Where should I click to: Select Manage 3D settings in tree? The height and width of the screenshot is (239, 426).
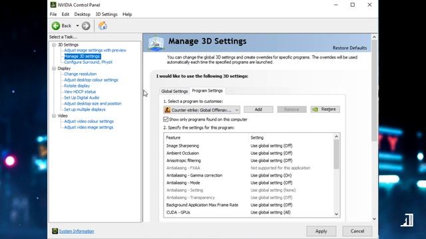click(83, 56)
